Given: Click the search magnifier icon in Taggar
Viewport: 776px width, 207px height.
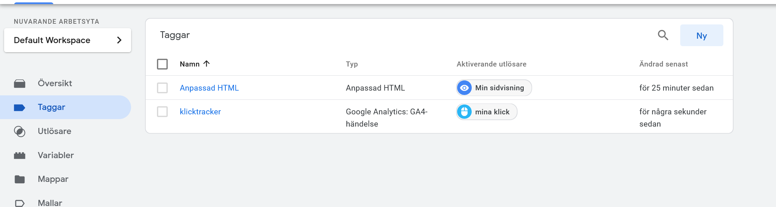Looking at the screenshot, I should point(663,35).
